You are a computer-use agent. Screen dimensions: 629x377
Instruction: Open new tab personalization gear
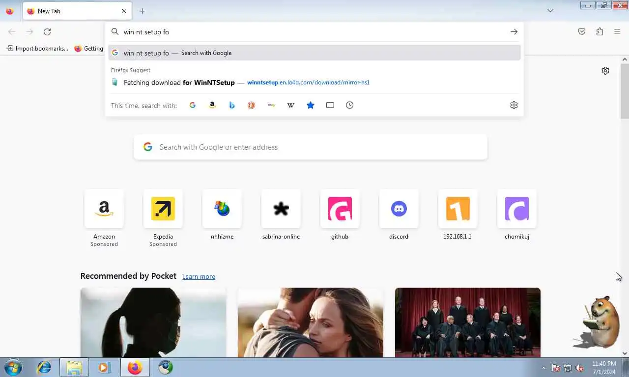(x=605, y=71)
